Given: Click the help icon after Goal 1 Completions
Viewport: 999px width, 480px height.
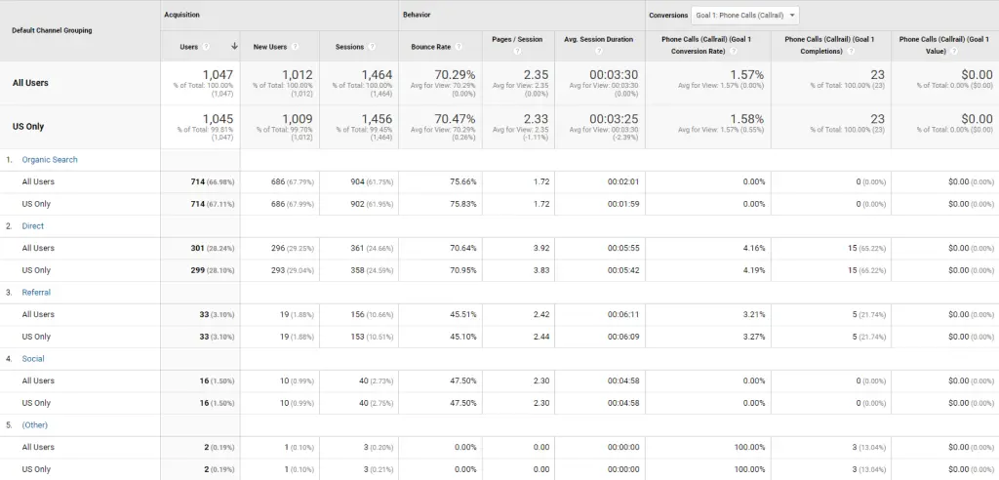Looking at the screenshot, I should coord(851,51).
